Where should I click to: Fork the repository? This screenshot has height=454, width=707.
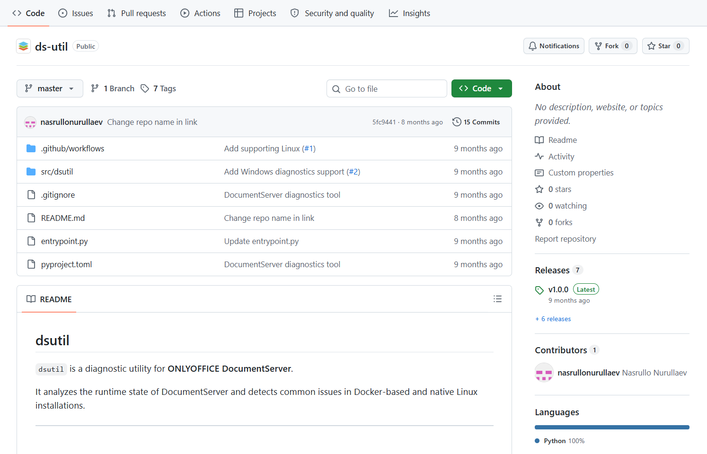tap(613, 46)
